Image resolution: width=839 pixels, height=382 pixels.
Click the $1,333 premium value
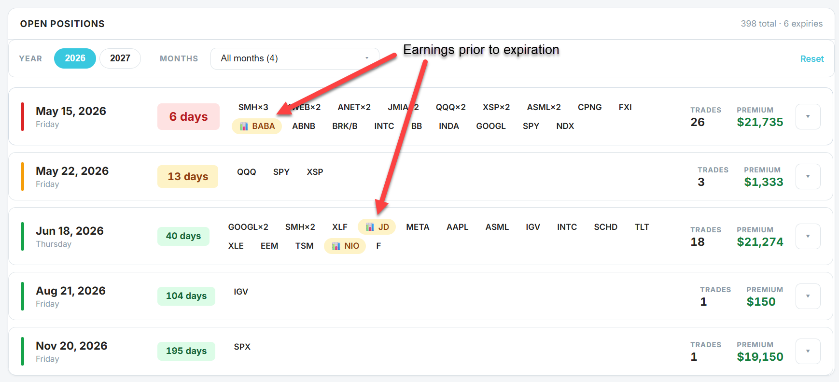764,182
